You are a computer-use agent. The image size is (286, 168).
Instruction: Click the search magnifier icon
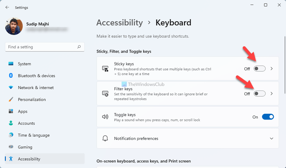click(x=80, y=47)
